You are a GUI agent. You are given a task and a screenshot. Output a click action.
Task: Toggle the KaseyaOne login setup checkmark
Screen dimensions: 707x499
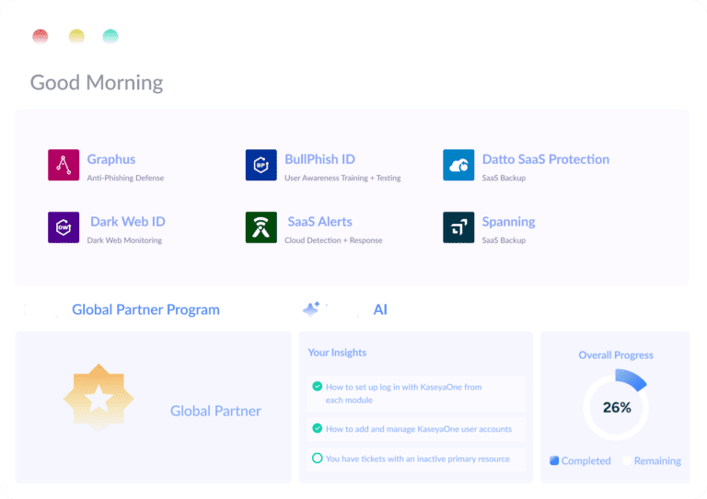(318, 387)
